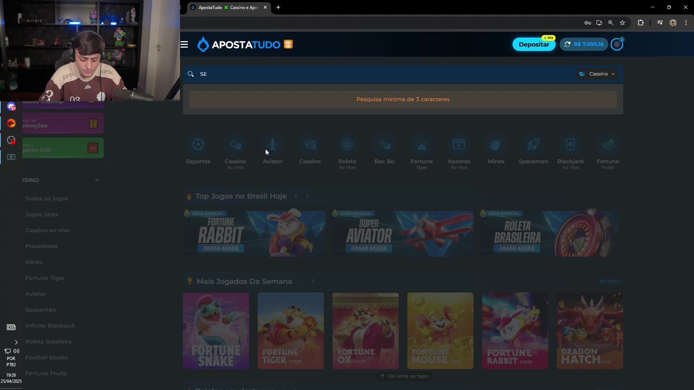
Task: Select Mines in sidebar menu
Action: pyautogui.click(x=34, y=262)
